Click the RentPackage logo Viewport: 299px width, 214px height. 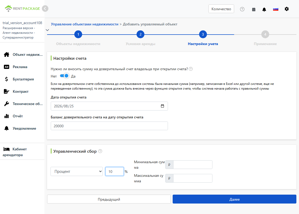pyautogui.click(x=22, y=8)
